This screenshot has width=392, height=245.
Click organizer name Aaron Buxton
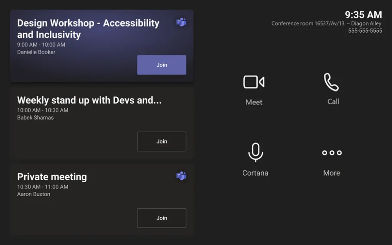(x=33, y=194)
